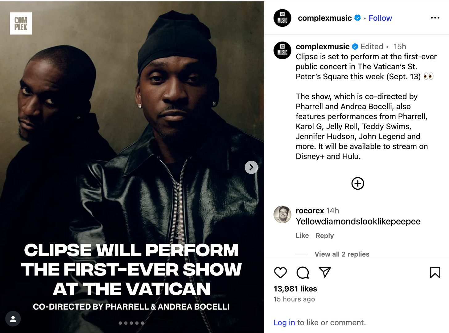
Task: Expand View all 2 replies
Action: (x=342, y=254)
